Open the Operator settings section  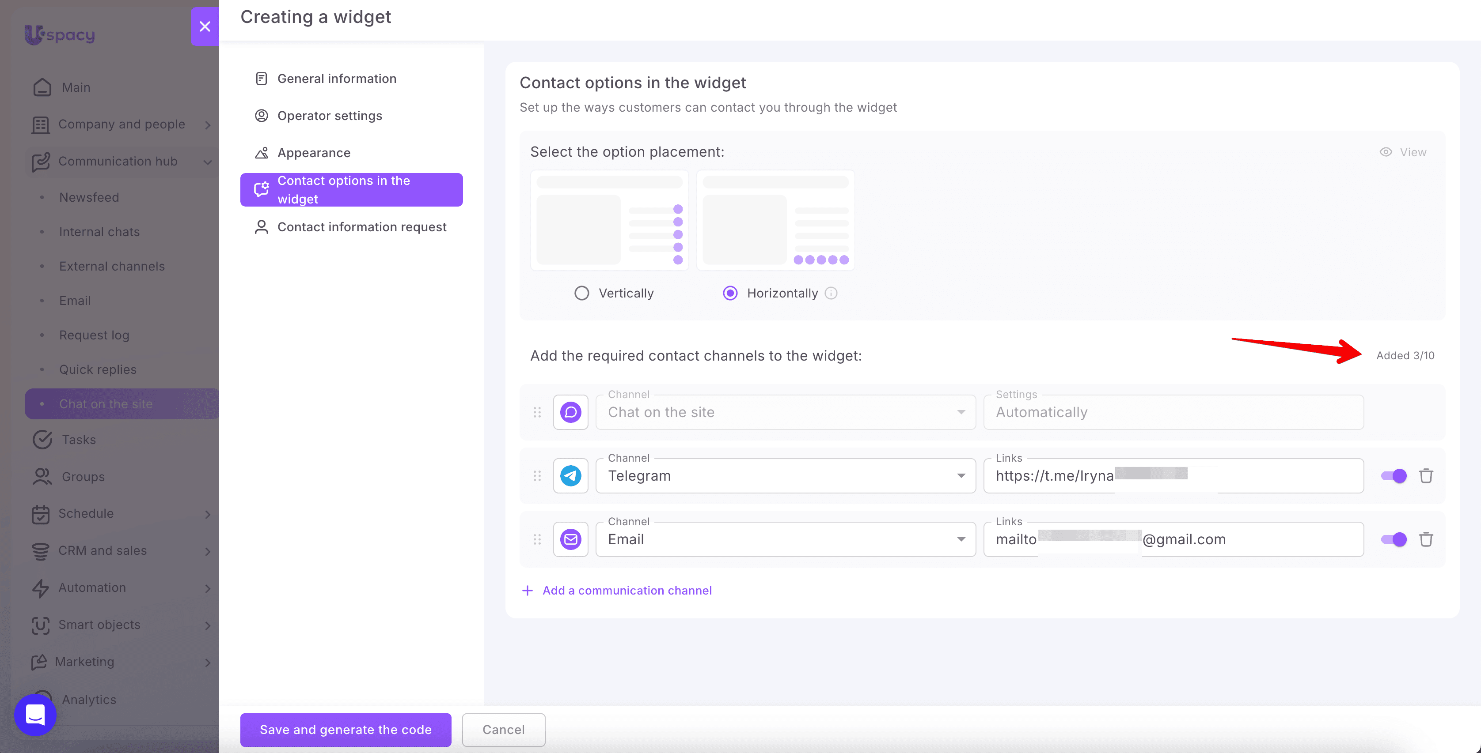[351, 116]
